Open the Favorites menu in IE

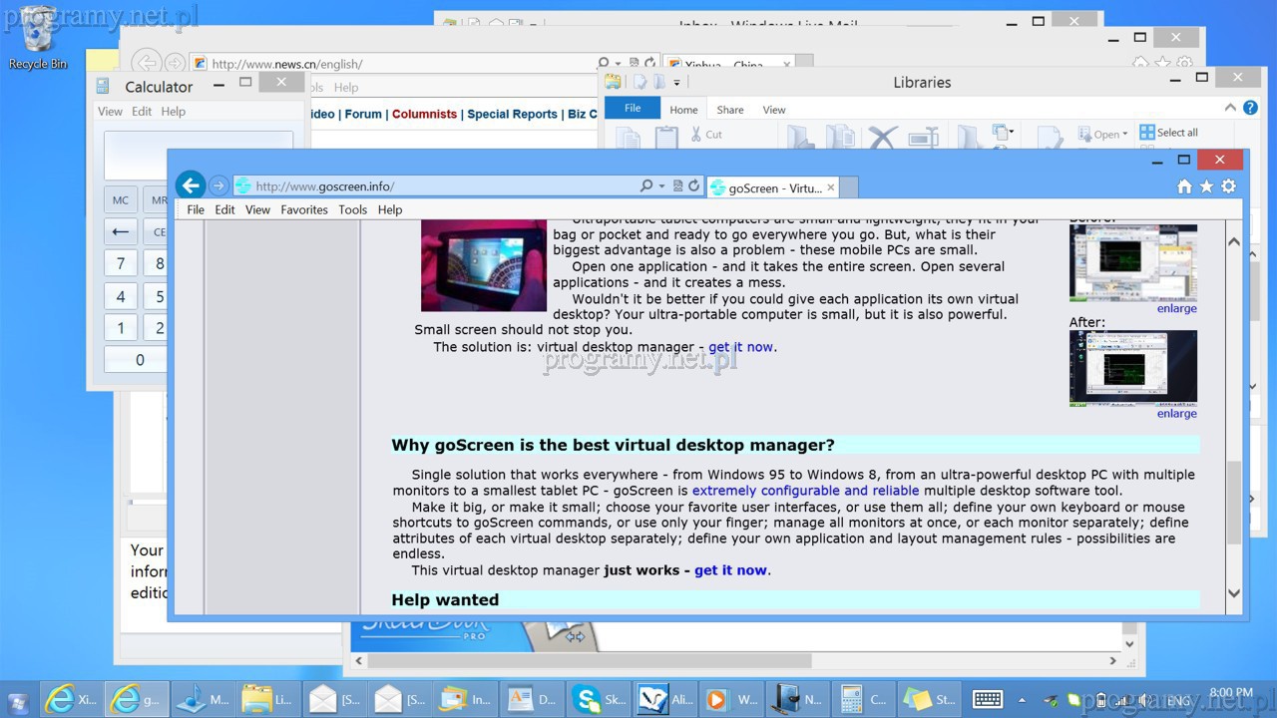pyautogui.click(x=303, y=209)
